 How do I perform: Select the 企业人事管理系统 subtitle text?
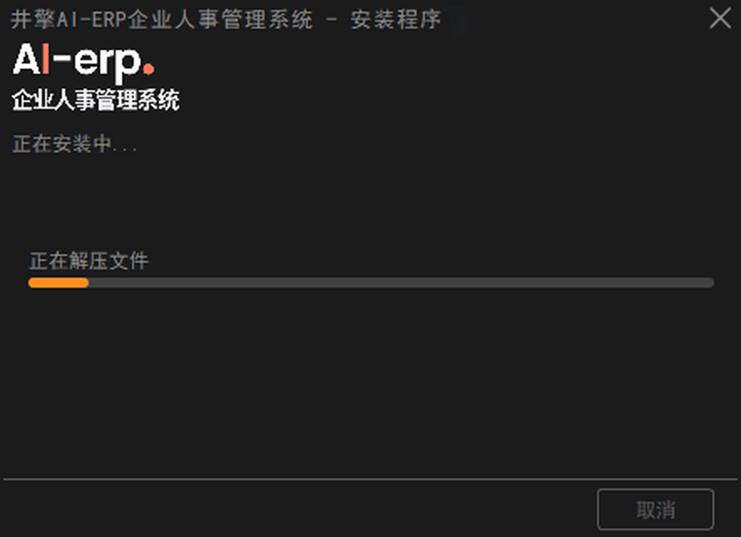(x=96, y=101)
